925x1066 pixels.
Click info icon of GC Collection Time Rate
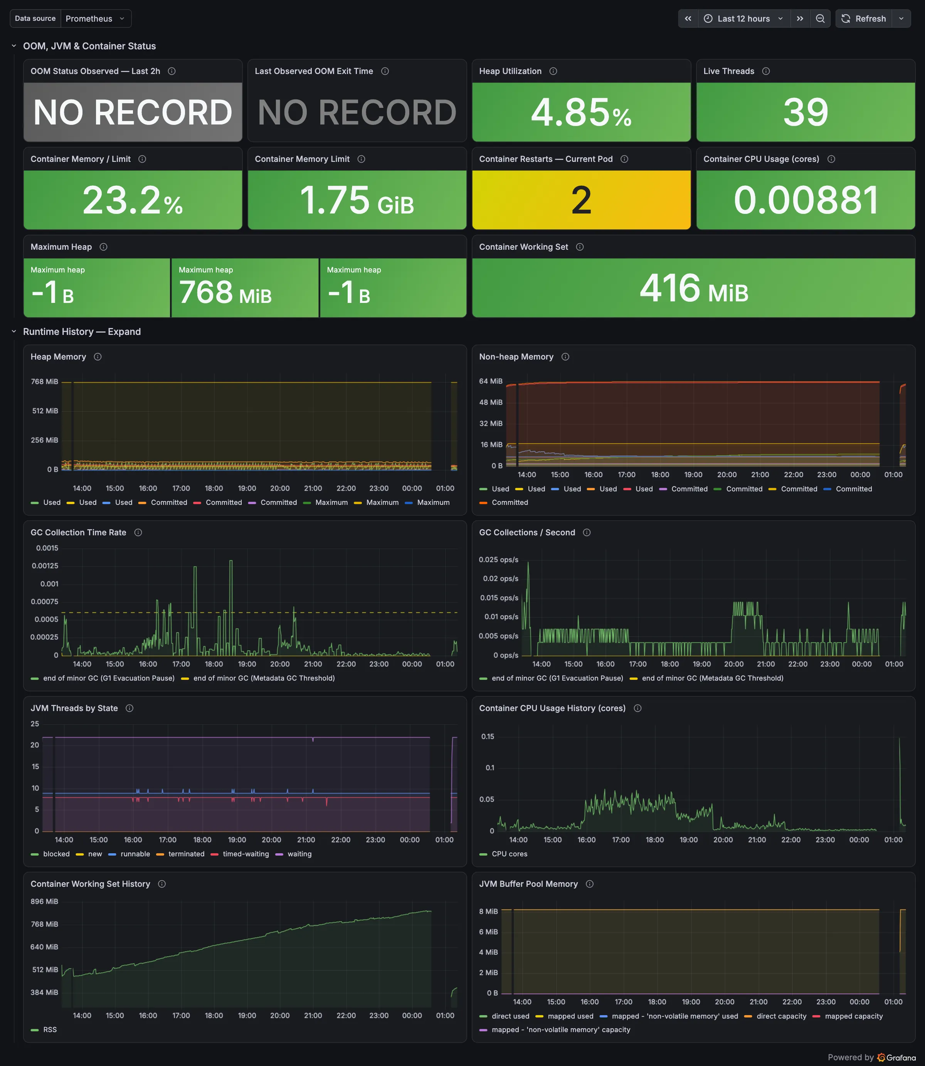click(x=138, y=532)
